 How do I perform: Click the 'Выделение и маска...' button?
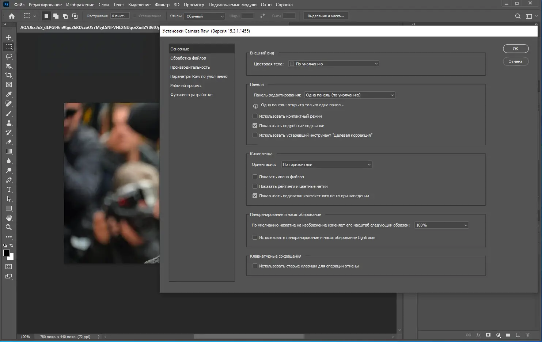pyautogui.click(x=326, y=16)
